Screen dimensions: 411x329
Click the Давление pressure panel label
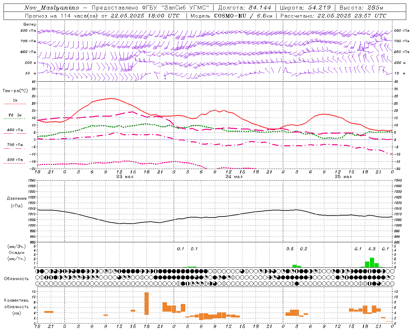point(17,199)
